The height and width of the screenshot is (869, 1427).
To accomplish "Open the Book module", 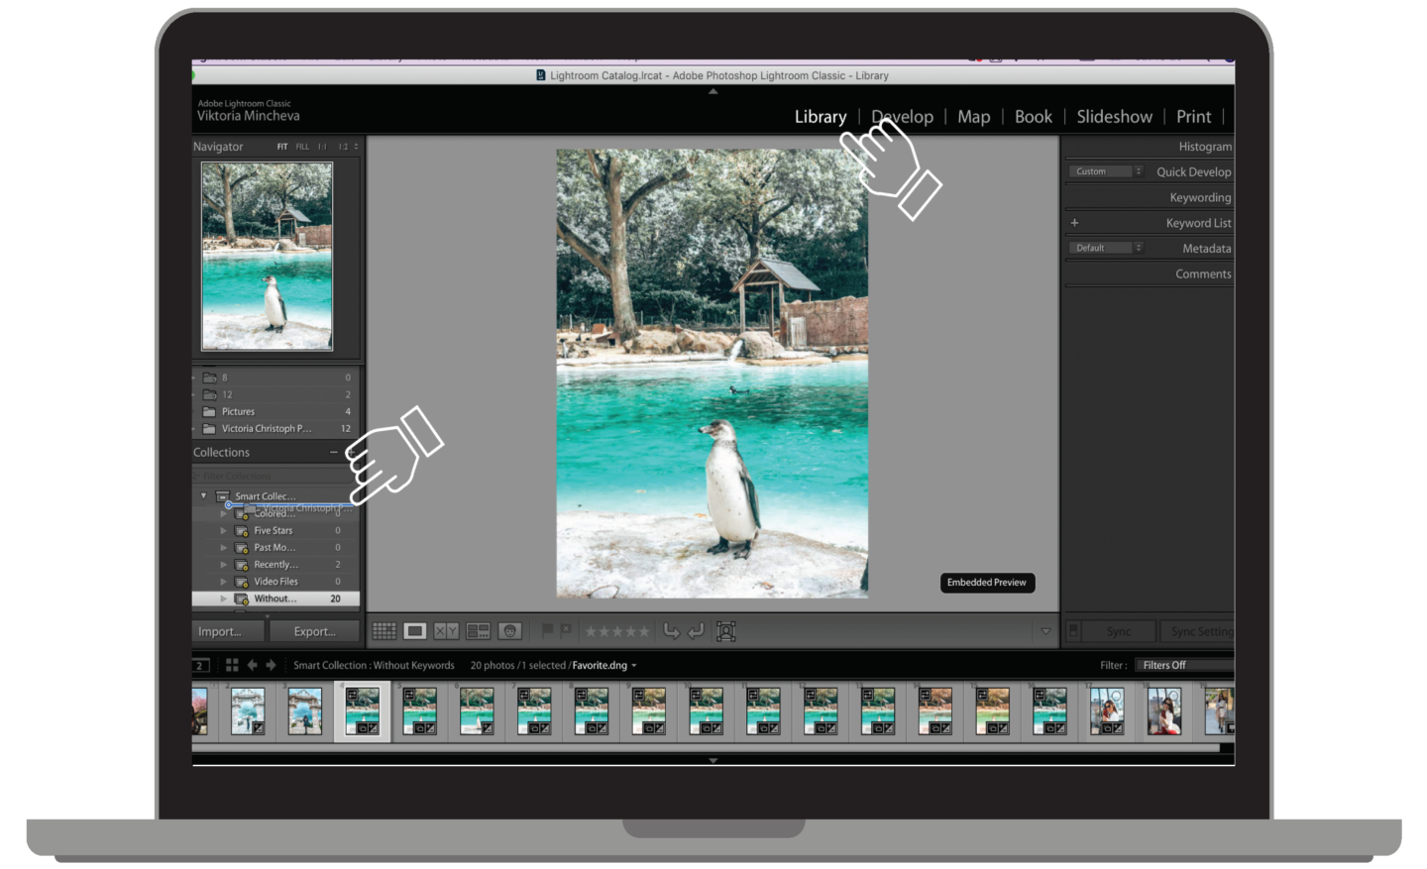I will pos(1034,117).
